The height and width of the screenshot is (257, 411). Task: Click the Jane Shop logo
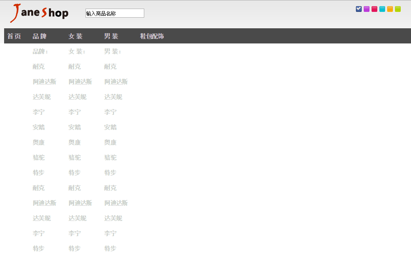point(39,13)
